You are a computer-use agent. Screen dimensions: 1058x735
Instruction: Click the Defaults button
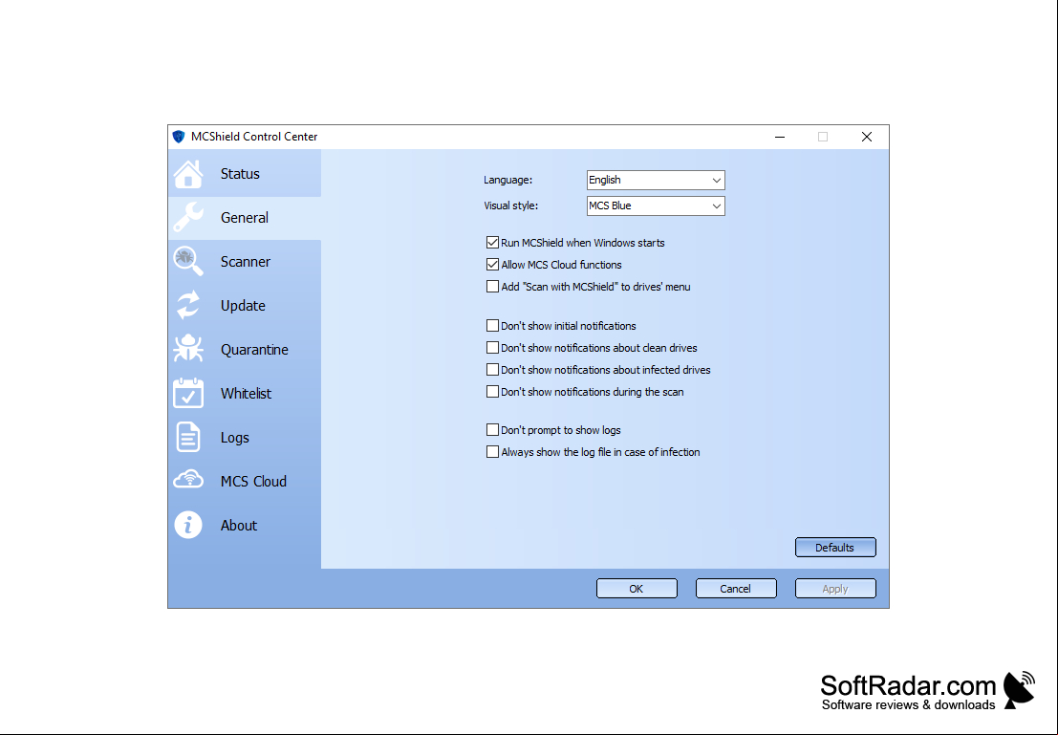click(835, 548)
